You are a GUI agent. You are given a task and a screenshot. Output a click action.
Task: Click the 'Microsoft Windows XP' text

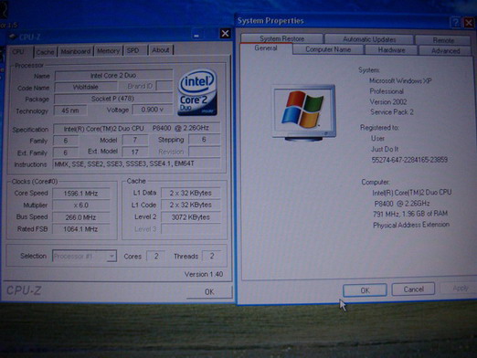point(400,81)
